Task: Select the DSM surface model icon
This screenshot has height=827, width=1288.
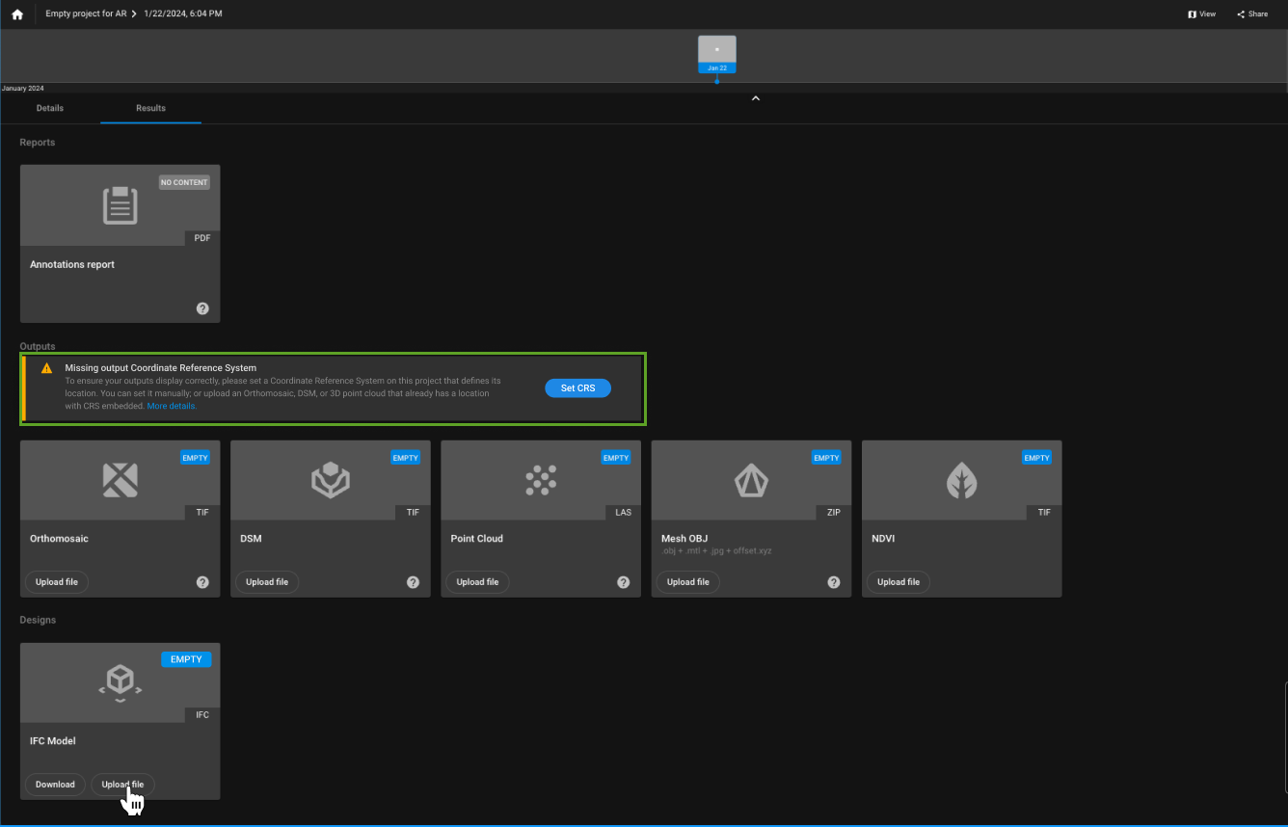Action: (330, 479)
